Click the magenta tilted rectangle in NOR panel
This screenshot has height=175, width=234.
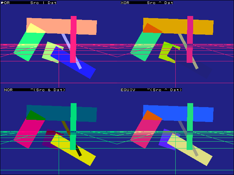point(27,133)
